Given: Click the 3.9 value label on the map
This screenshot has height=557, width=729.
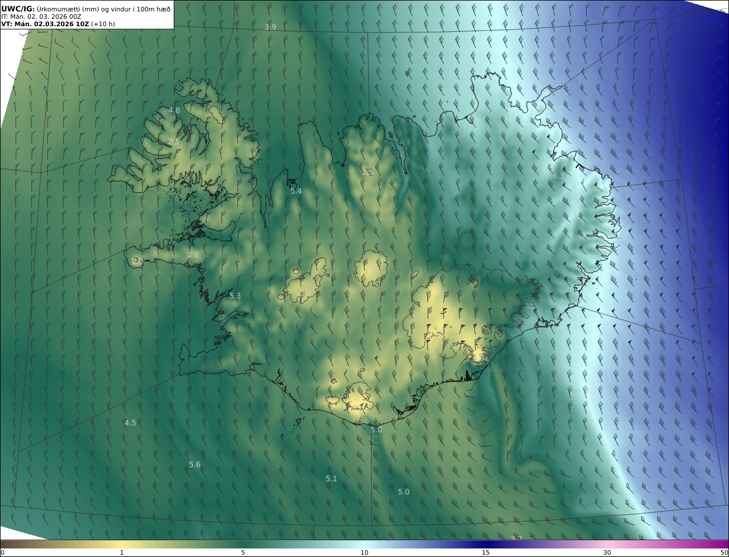Looking at the screenshot, I should [x=271, y=27].
